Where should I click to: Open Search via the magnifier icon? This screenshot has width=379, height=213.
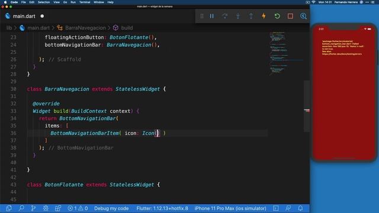[21, 208]
